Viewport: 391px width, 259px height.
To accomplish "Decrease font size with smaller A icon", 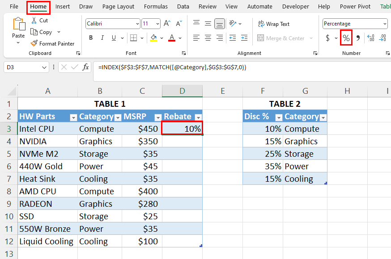I will (179, 24).
